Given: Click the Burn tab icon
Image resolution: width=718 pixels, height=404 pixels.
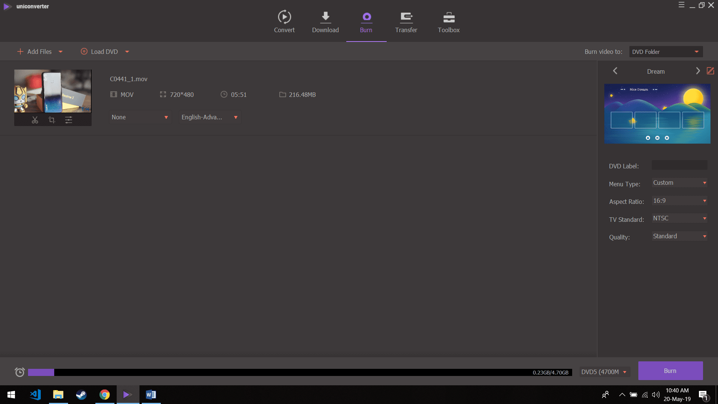Looking at the screenshot, I should 366,17.
